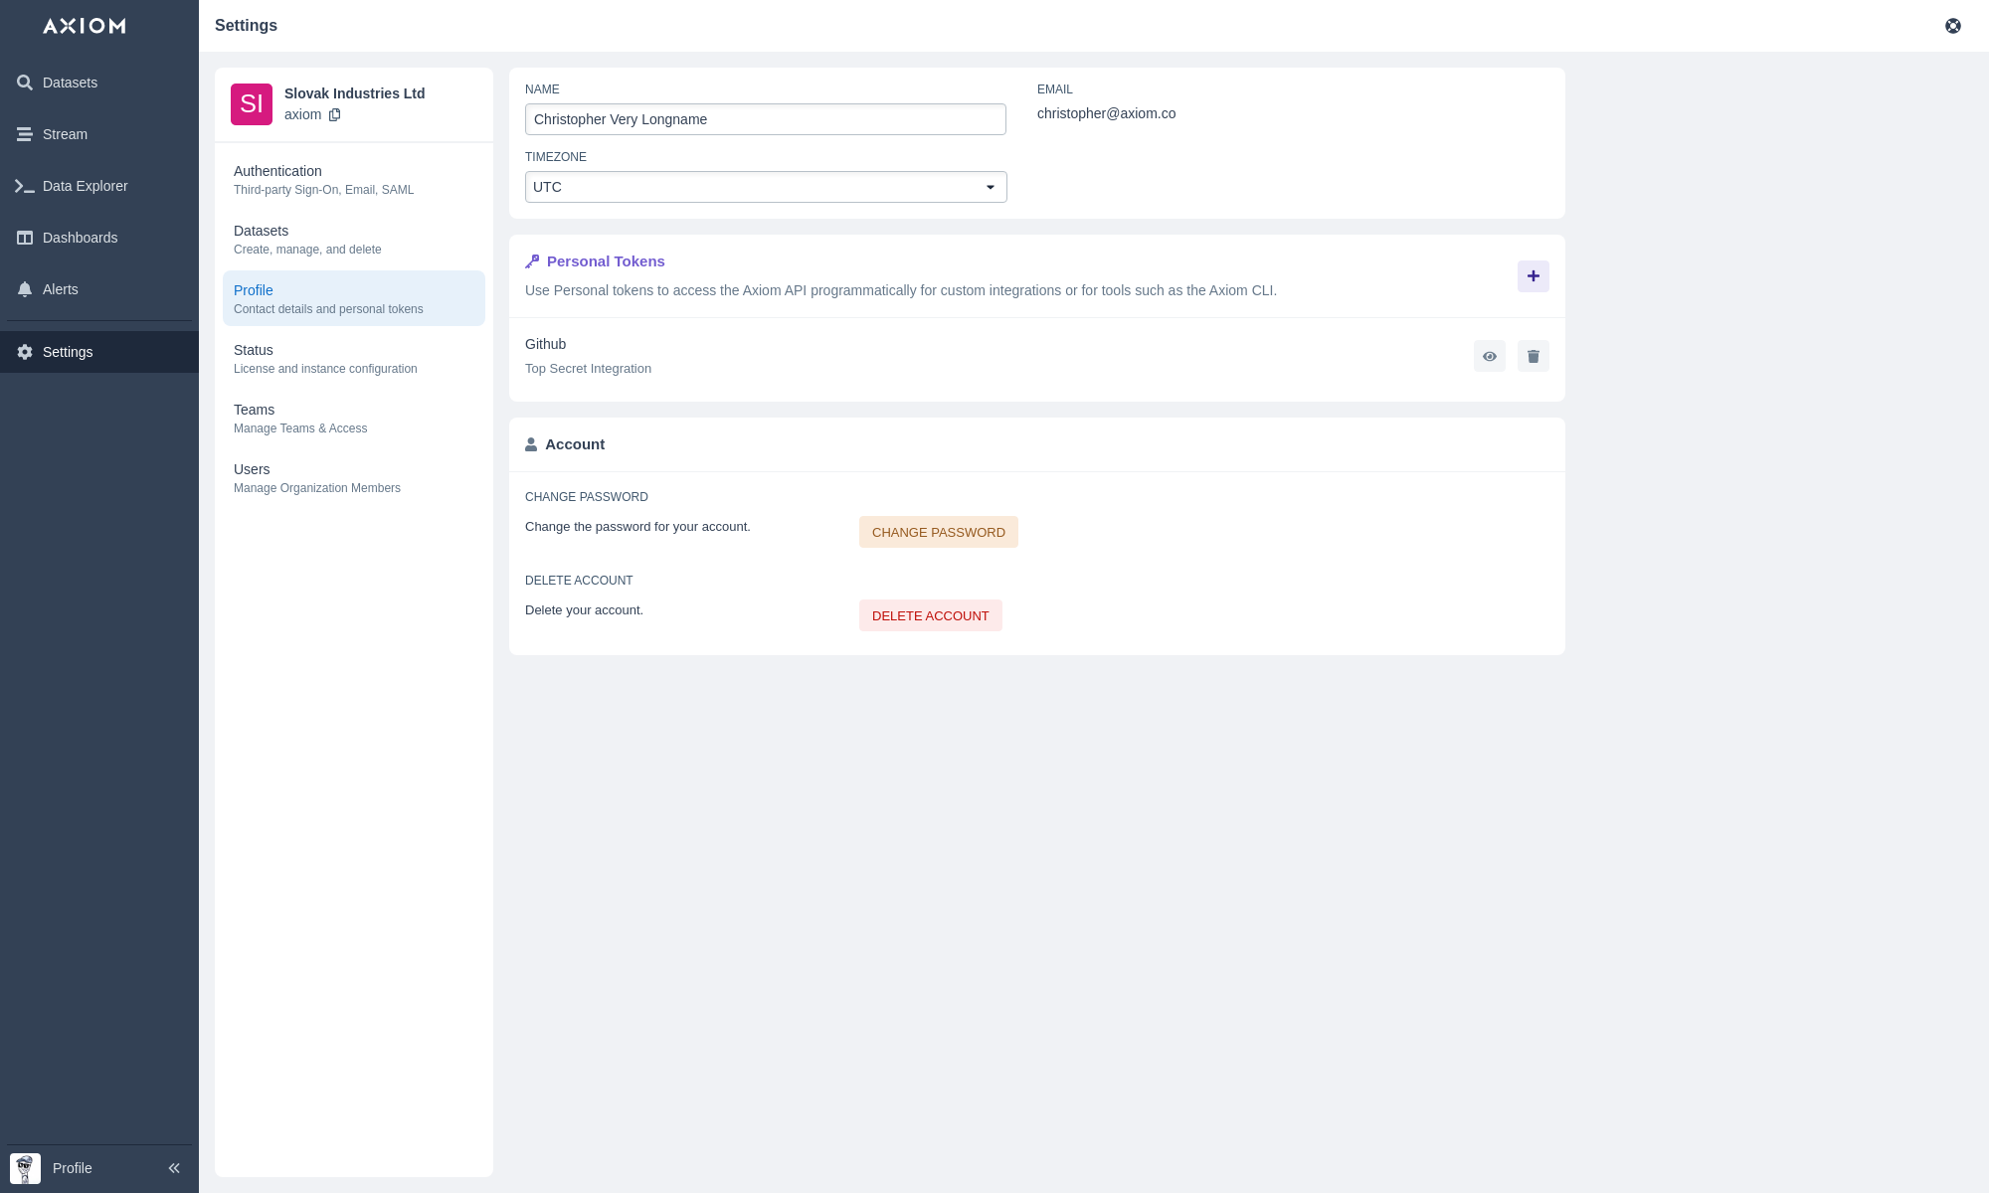Image resolution: width=1989 pixels, height=1193 pixels.
Task: Open Datasets search icon in sidebar
Action: [25, 83]
